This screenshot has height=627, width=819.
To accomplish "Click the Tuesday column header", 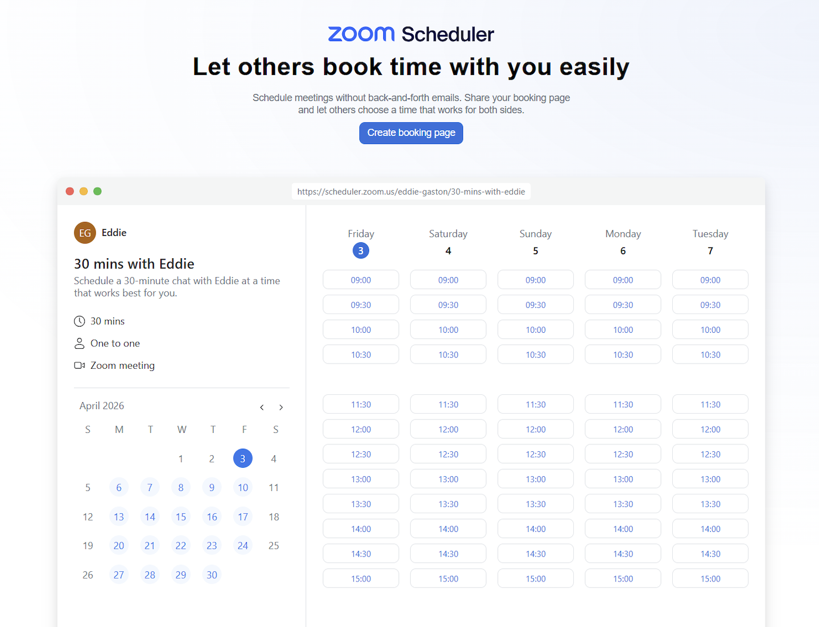I will tap(710, 234).
